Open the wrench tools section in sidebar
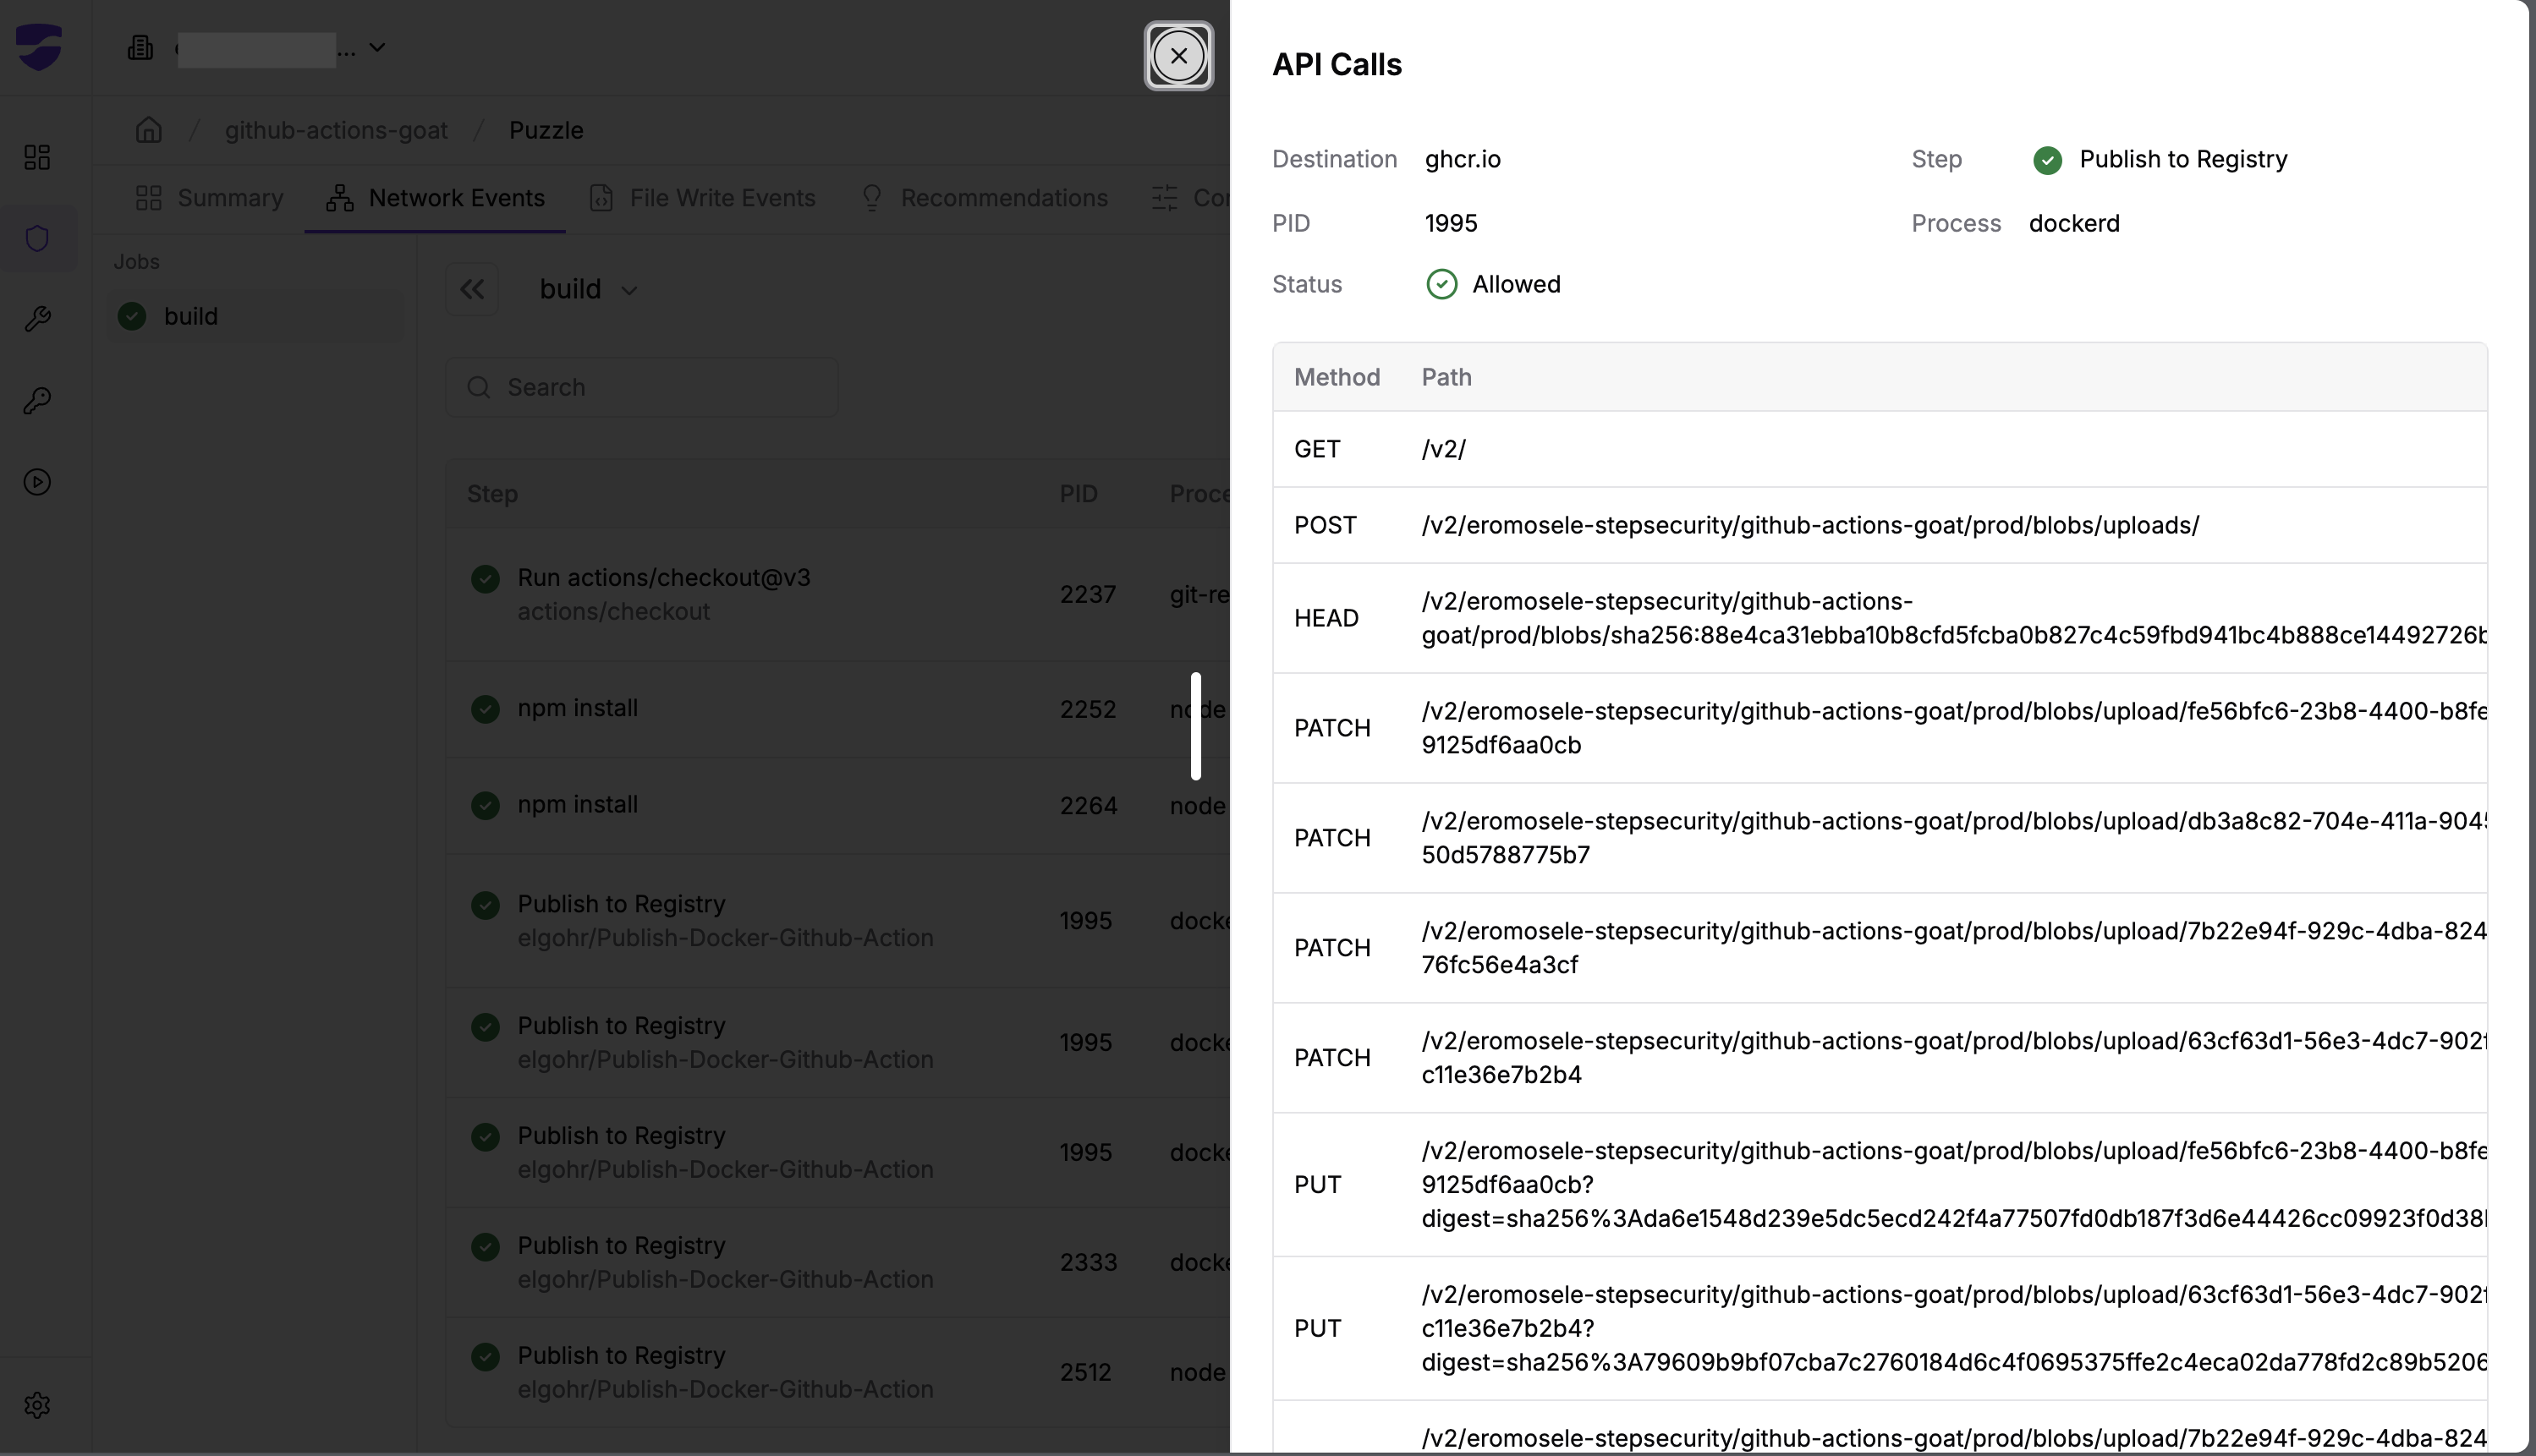The width and height of the screenshot is (2536, 1456). pos(37,319)
